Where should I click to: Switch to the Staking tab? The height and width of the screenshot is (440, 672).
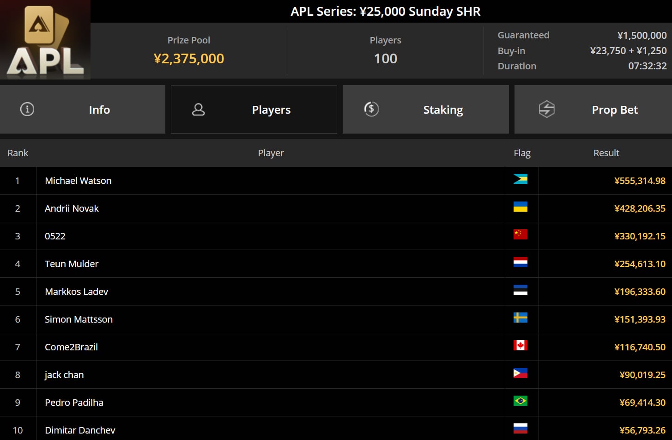point(425,110)
